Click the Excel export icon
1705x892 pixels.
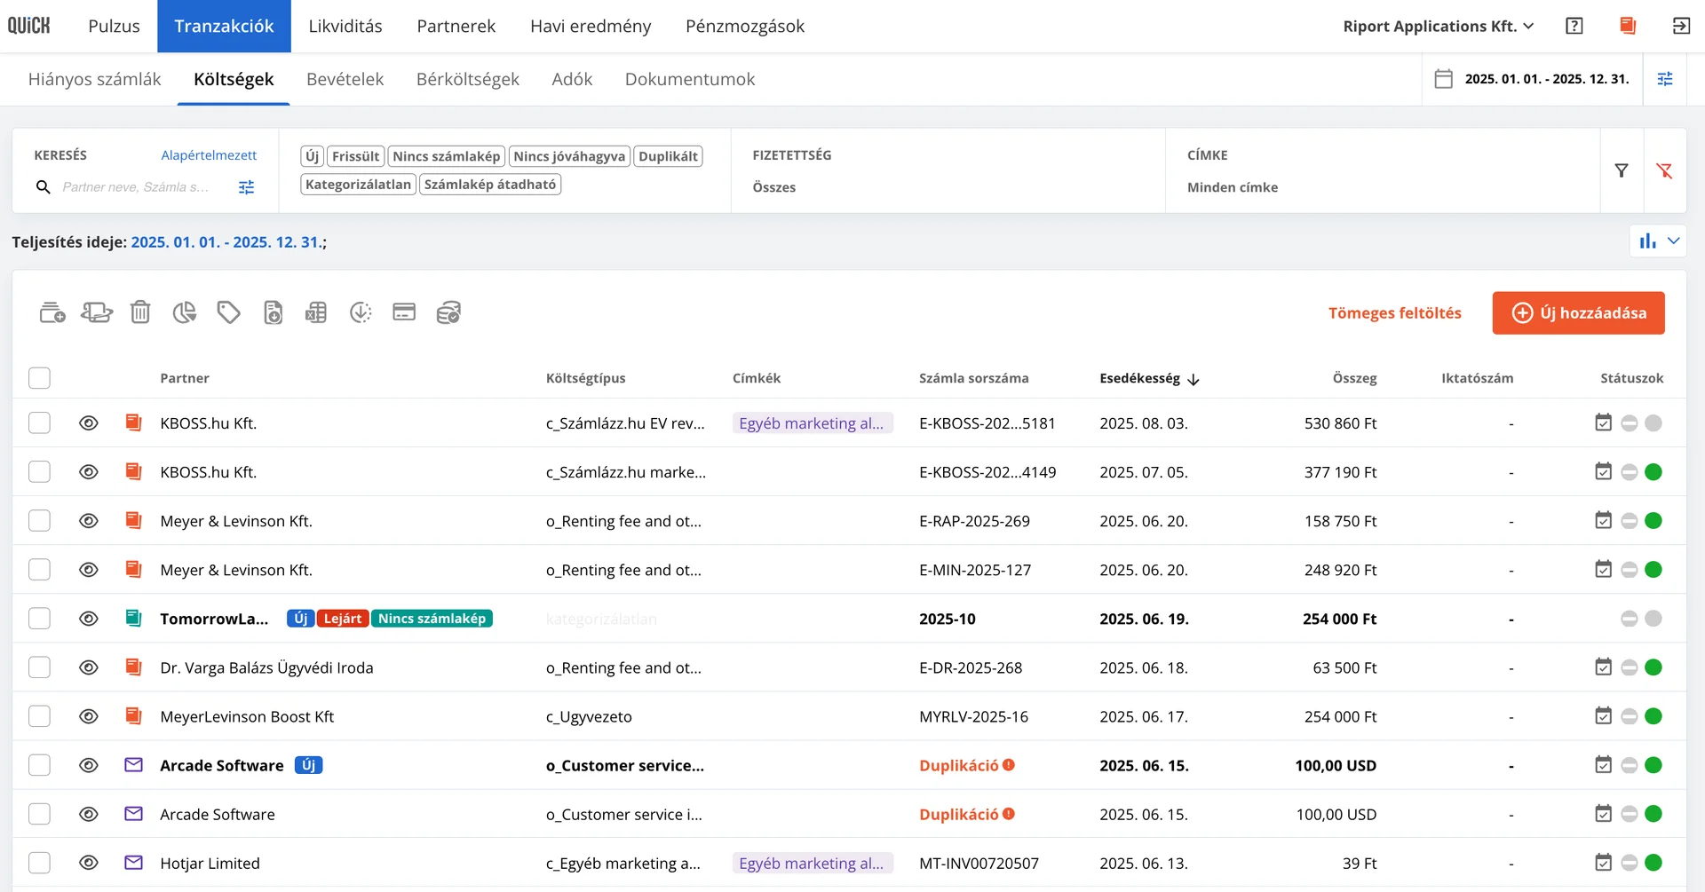pyautogui.click(x=316, y=312)
